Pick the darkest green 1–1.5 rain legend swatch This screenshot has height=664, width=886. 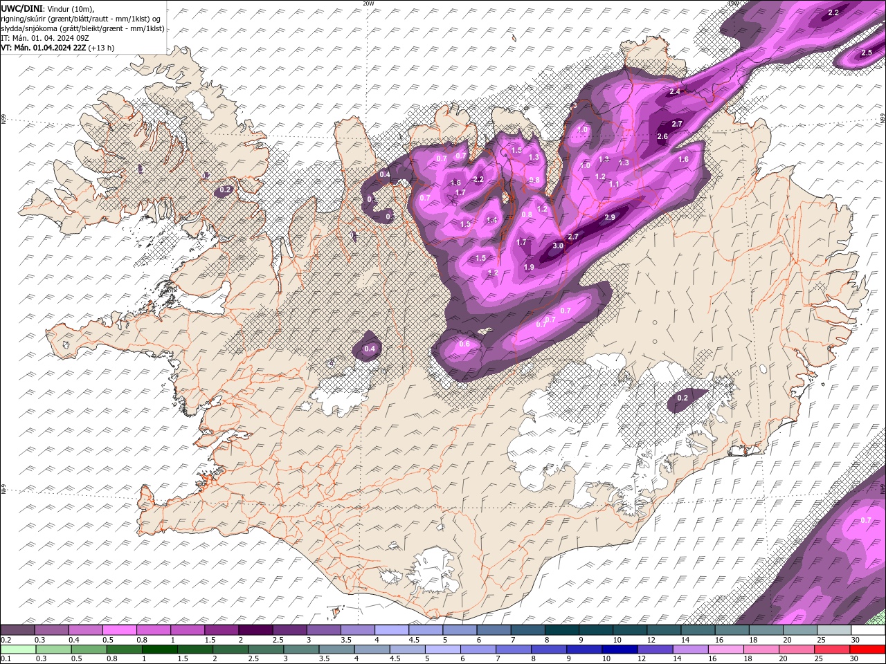click(x=159, y=649)
